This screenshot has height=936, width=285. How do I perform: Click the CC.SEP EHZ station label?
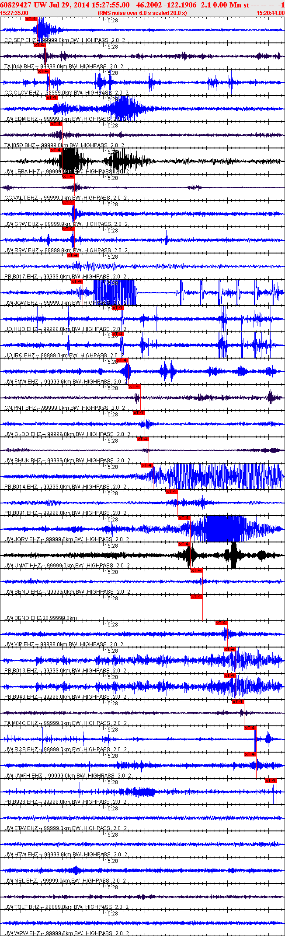(x=65, y=40)
